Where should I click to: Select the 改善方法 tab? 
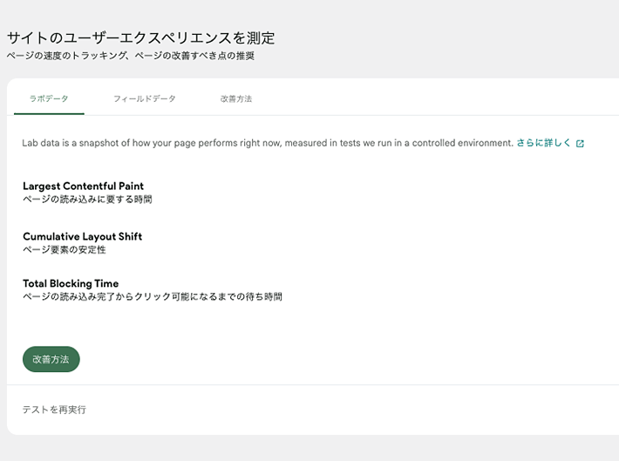click(x=236, y=98)
